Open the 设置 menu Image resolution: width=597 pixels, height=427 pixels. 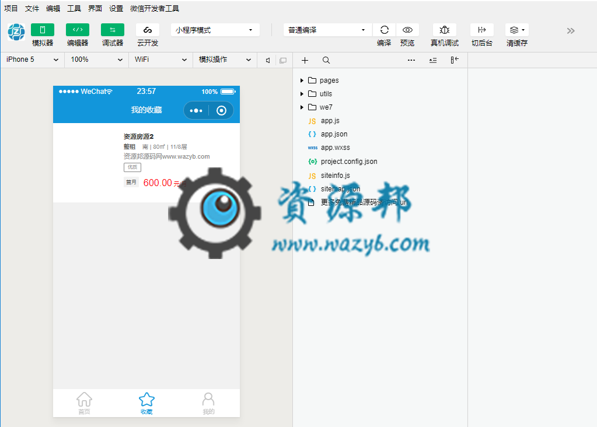coord(116,8)
